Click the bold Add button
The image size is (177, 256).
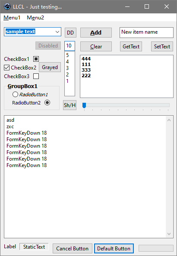tap(96, 33)
